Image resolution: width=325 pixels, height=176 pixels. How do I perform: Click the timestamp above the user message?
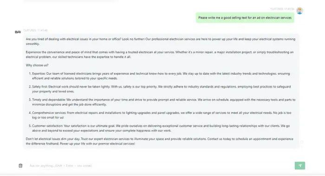282,9
